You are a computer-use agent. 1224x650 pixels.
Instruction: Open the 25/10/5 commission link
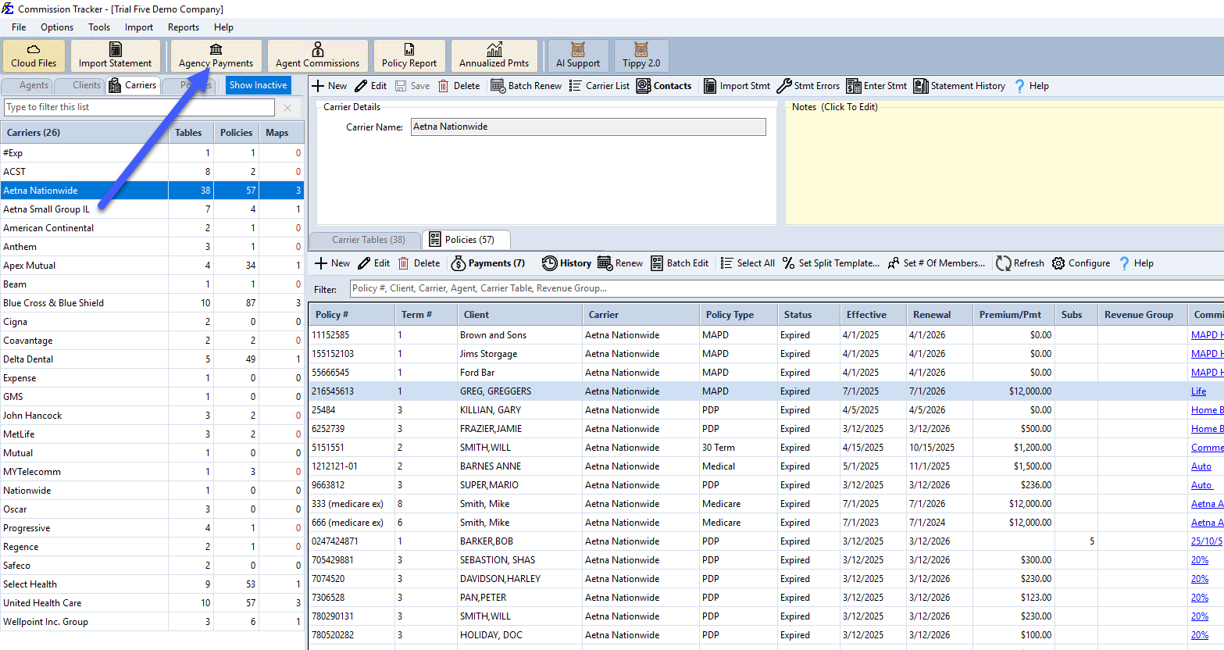coord(1206,541)
